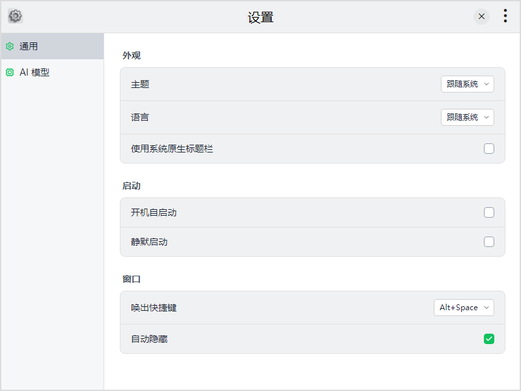Screen dimensions: 521x391
Task: Click the chip icon beside AI 模型
Action: [x=9, y=72]
